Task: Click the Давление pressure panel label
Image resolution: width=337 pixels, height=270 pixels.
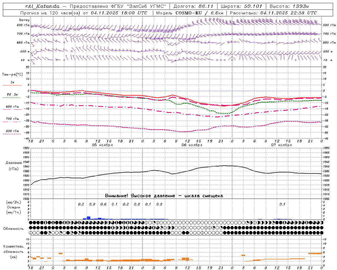Action: [x=14, y=163]
